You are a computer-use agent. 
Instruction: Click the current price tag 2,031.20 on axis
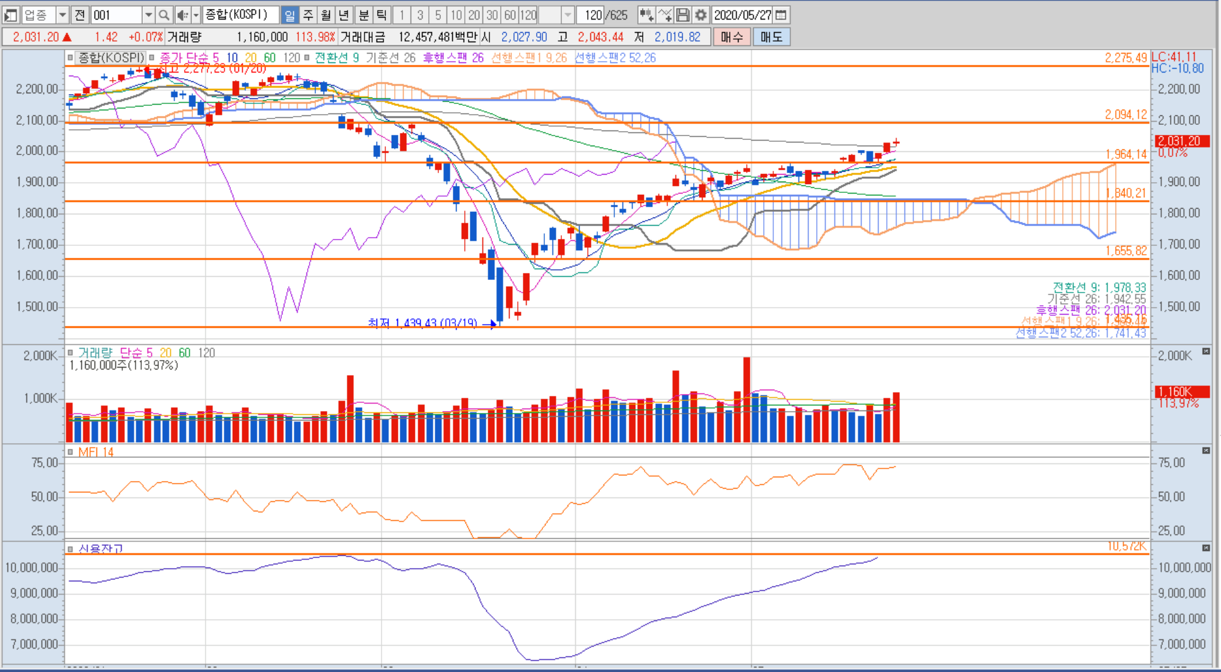1181,141
